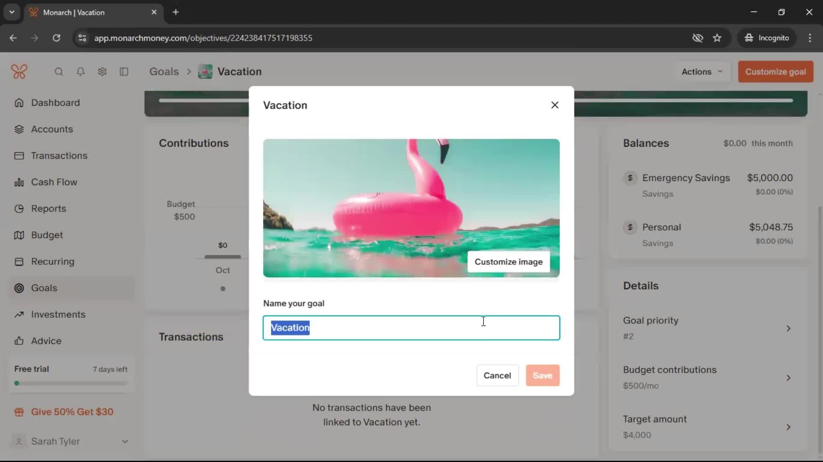The height and width of the screenshot is (462, 823).
Task: Open the Goal priority details chevron
Action: pyautogui.click(x=788, y=328)
